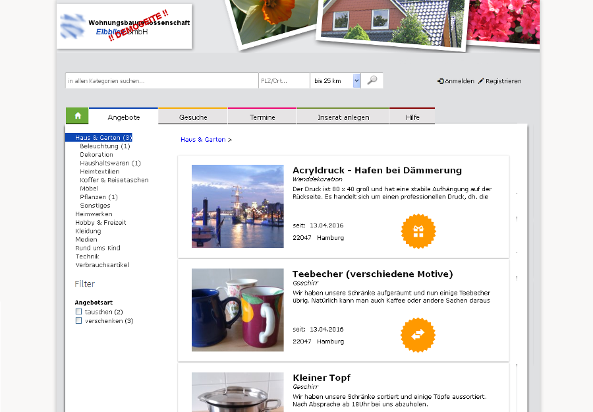Viewport: 593px width, 412px height.
Task: Select Heimtextilien subcategory
Action: point(99,171)
